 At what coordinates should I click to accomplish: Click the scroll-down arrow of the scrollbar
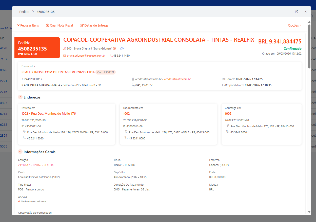point(309,212)
